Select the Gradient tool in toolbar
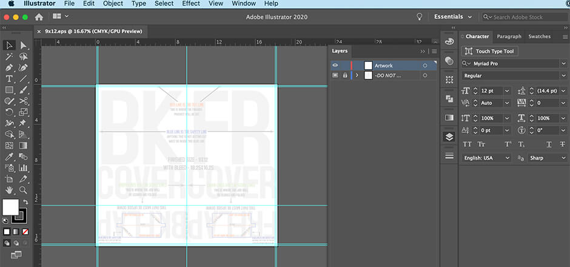This screenshot has width=570, height=267. click(x=23, y=146)
